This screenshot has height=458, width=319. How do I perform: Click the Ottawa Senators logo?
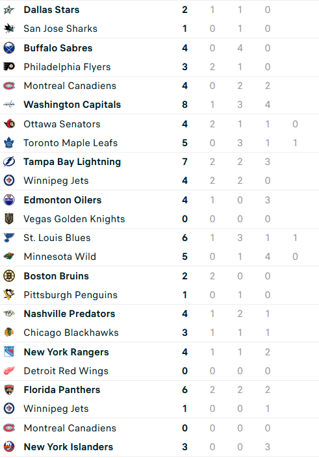pyautogui.click(x=9, y=124)
